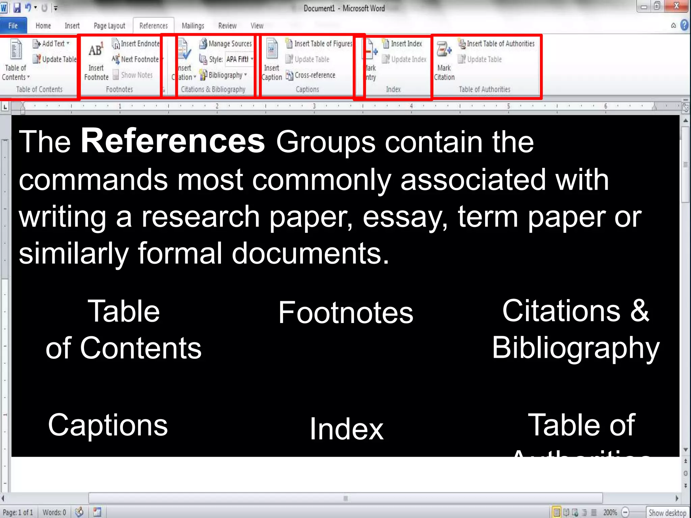Switch to Draft view
691x518 pixels.
[x=593, y=513]
